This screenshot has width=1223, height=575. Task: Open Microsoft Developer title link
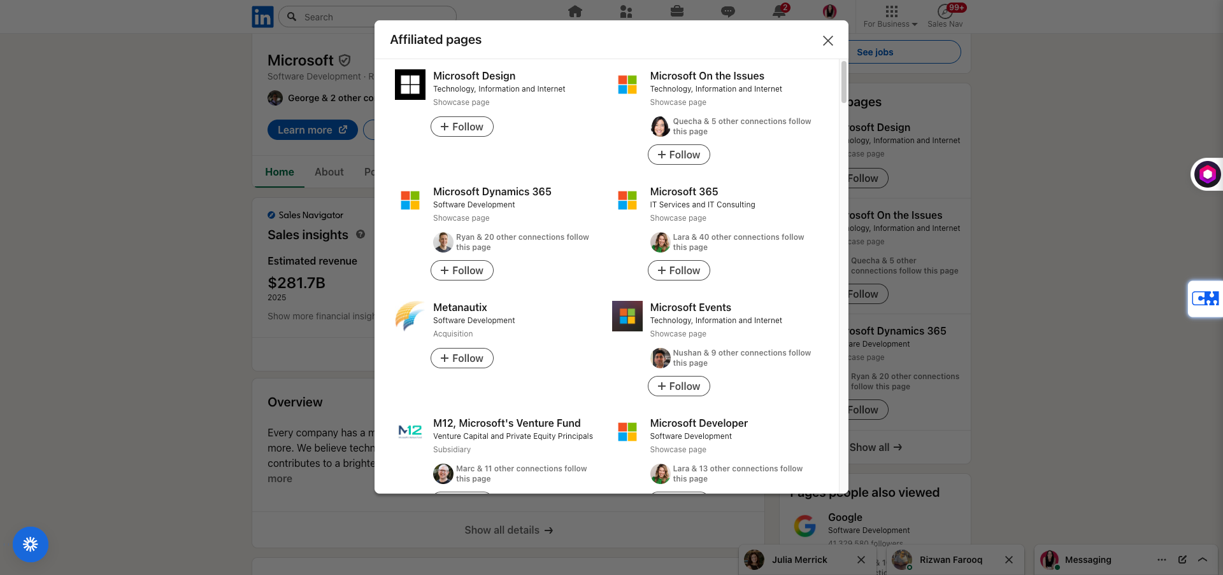(x=699, y=423)
